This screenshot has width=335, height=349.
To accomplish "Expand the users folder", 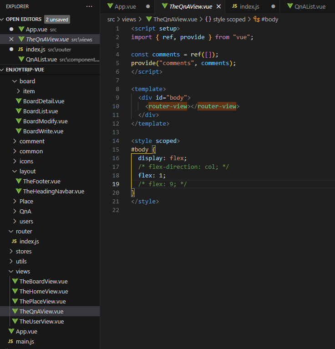I will pos(15,222).
